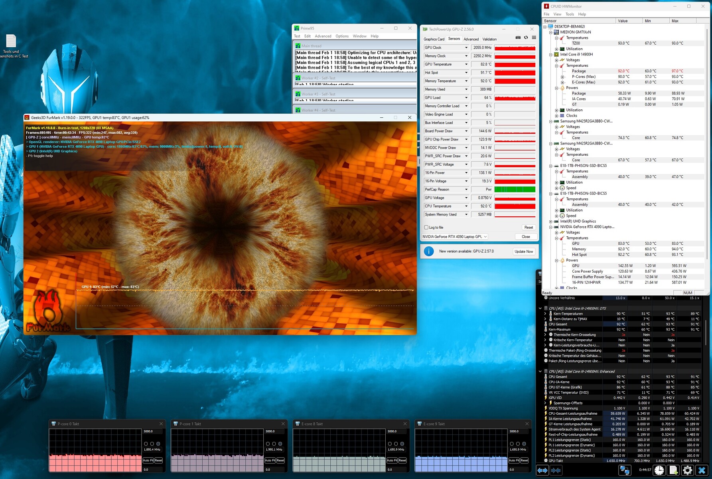This screenshot has width=712, height=479.
Task: Click the HWiNFO clock reset-timer icon
Action: 659,471
